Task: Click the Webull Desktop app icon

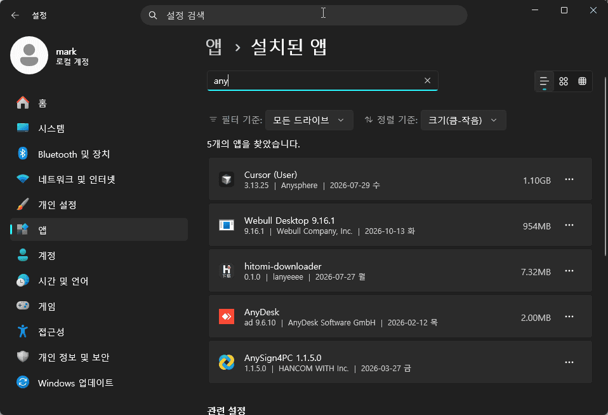Action: pyautogui.click(x=227, y=225)
